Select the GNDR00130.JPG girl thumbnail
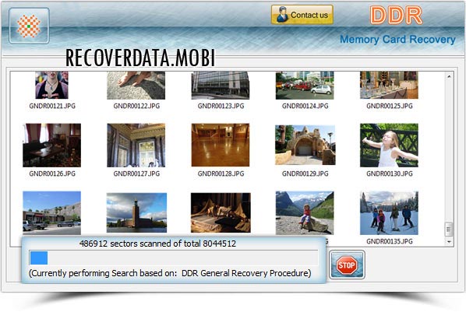 tap(389, 145)
